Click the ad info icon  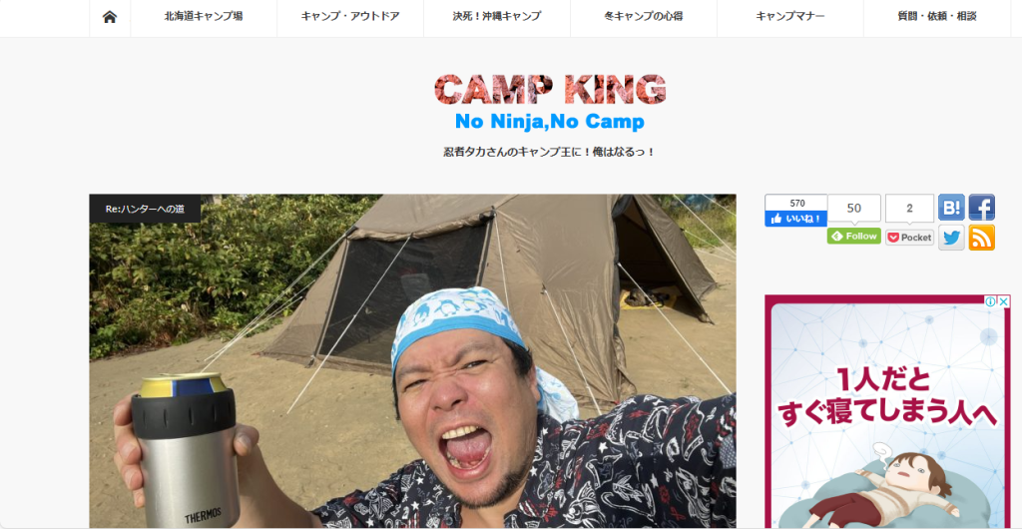click(x=990, y=301)
